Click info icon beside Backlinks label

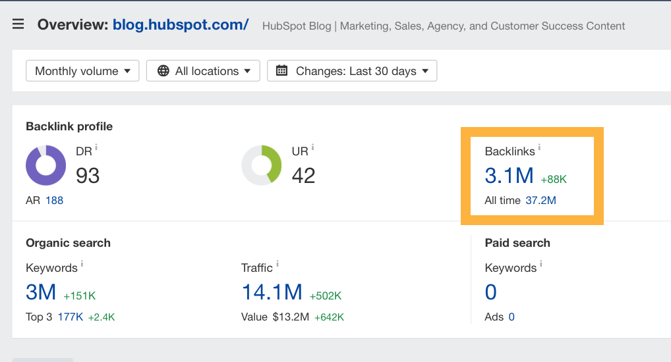tap(539, 147)
